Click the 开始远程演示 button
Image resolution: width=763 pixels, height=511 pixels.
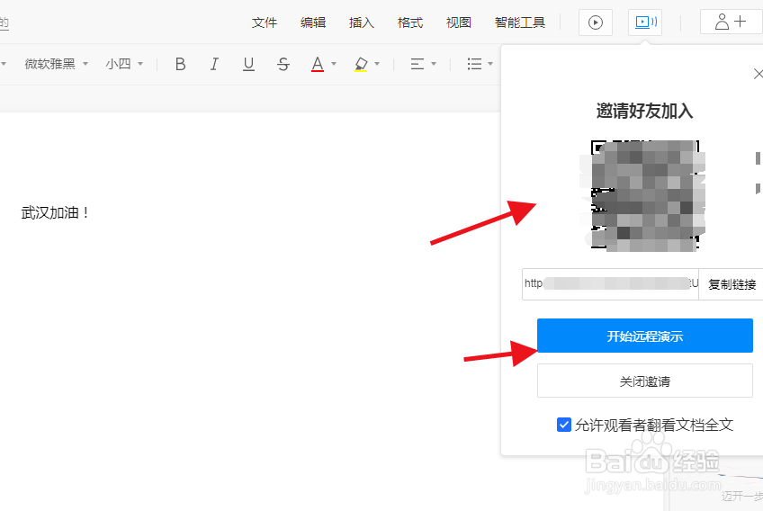pos(645,336)
